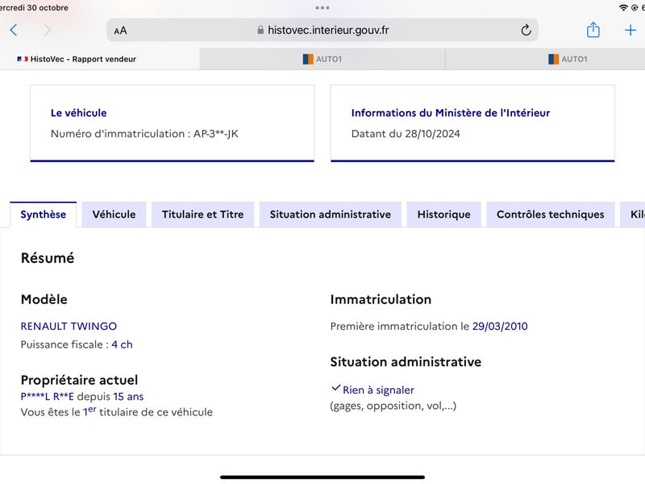Switch to the first AUTO1 browser tab
Image resolution: width=645 pixels, height=484 pixels.
322,59
